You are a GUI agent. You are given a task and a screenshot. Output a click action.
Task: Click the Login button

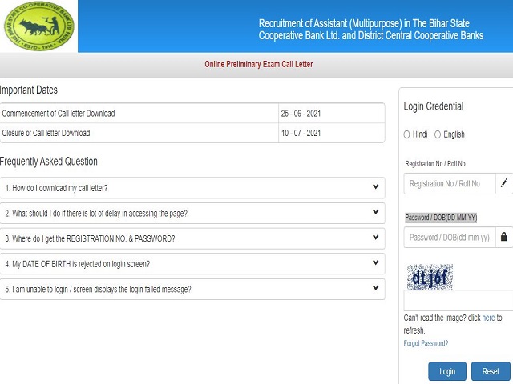coord(447,371)
